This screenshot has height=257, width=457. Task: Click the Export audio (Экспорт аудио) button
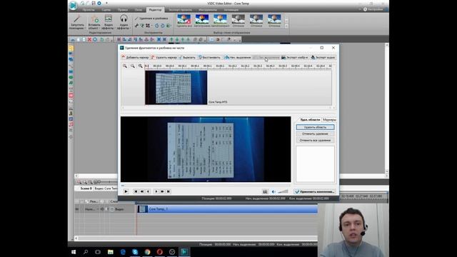tap(323, 57)
